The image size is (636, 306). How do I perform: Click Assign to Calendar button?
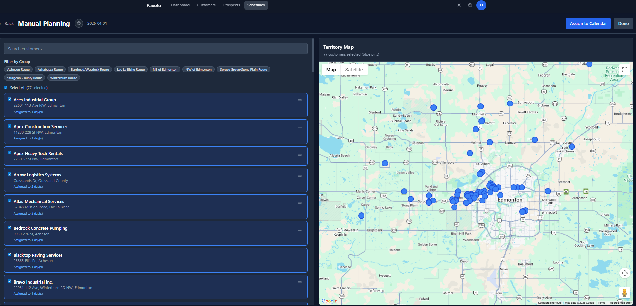click(x=588, y=23)
